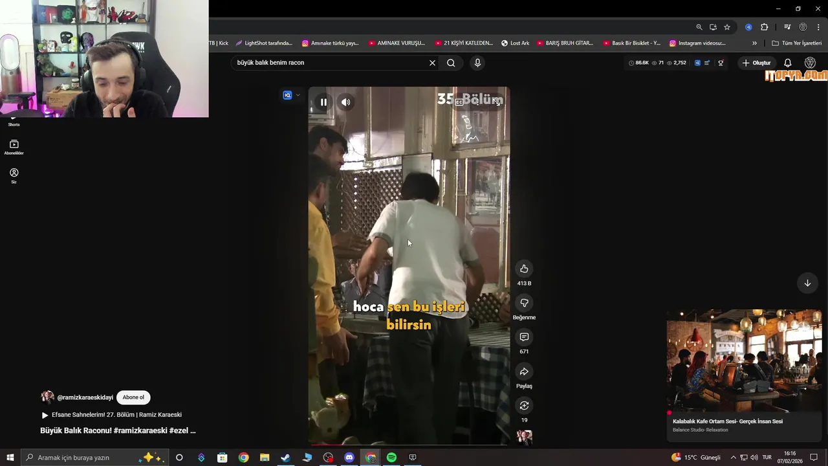Viewport: 828px width, 466px height.
Task: Pause the Shorts video
Action: (323, 102)
